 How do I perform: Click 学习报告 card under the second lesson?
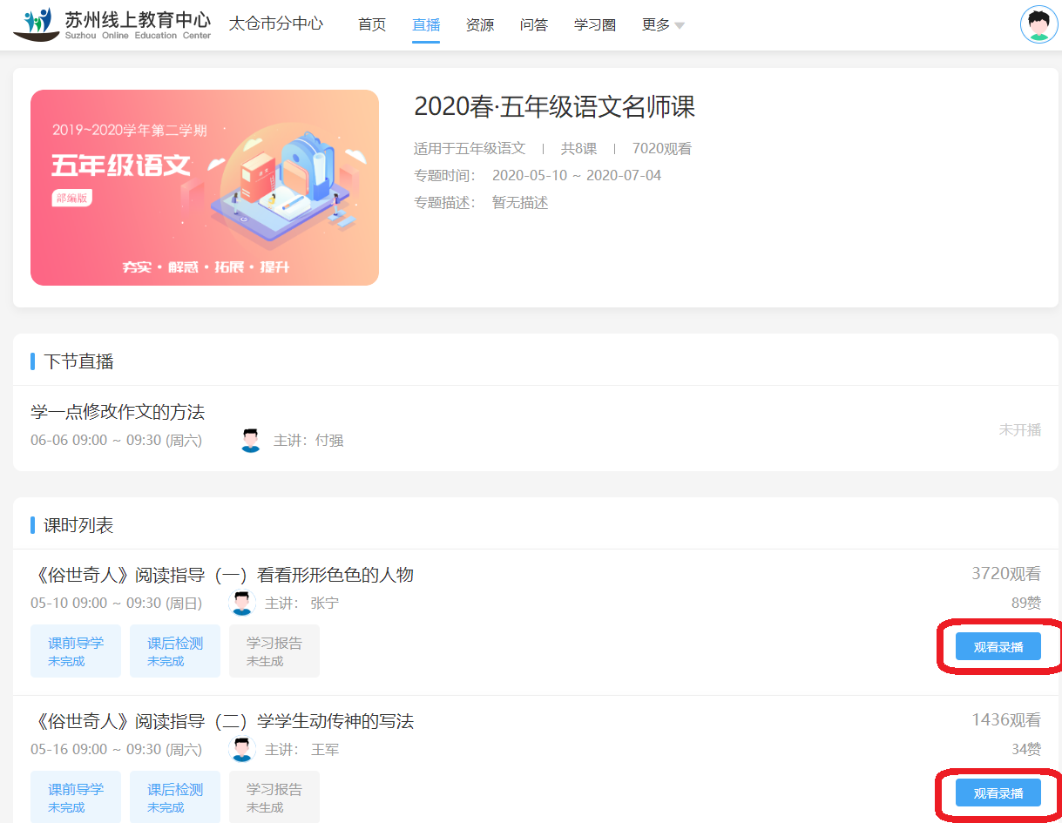274,796
